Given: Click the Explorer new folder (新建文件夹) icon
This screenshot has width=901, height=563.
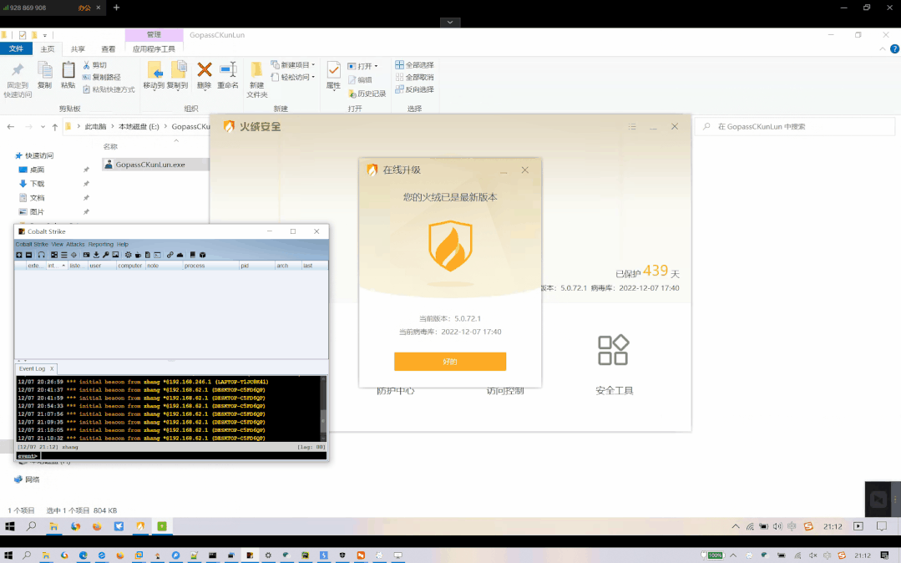Looking at the screenshot, I should (257, 70).
